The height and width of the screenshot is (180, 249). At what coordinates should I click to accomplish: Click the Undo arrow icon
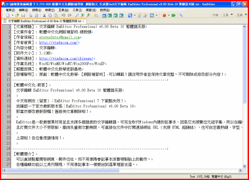(x=63, y=16)
